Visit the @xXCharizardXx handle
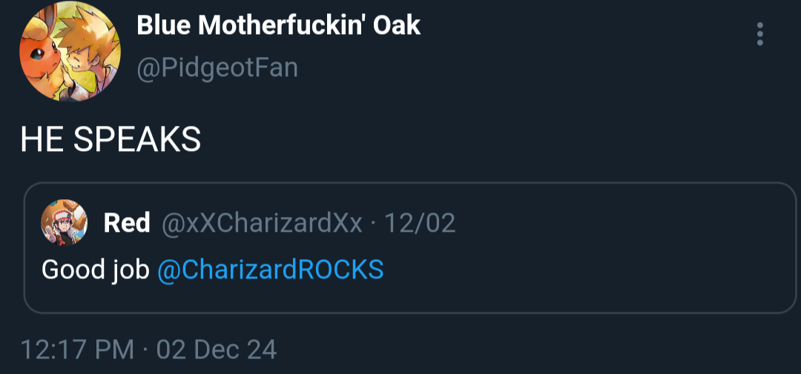The height and width of the screenshot is (374, 801). click(261, 223)
